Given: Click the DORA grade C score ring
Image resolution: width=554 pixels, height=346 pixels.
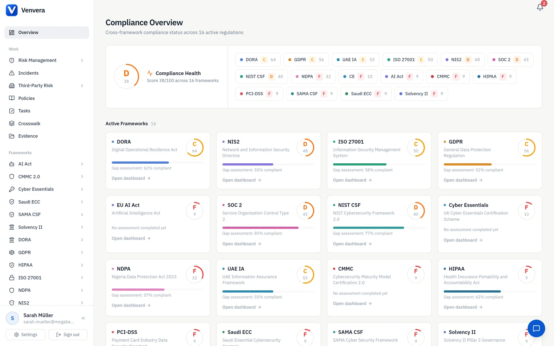Looking at the screenshot, I should click(195, 148).
